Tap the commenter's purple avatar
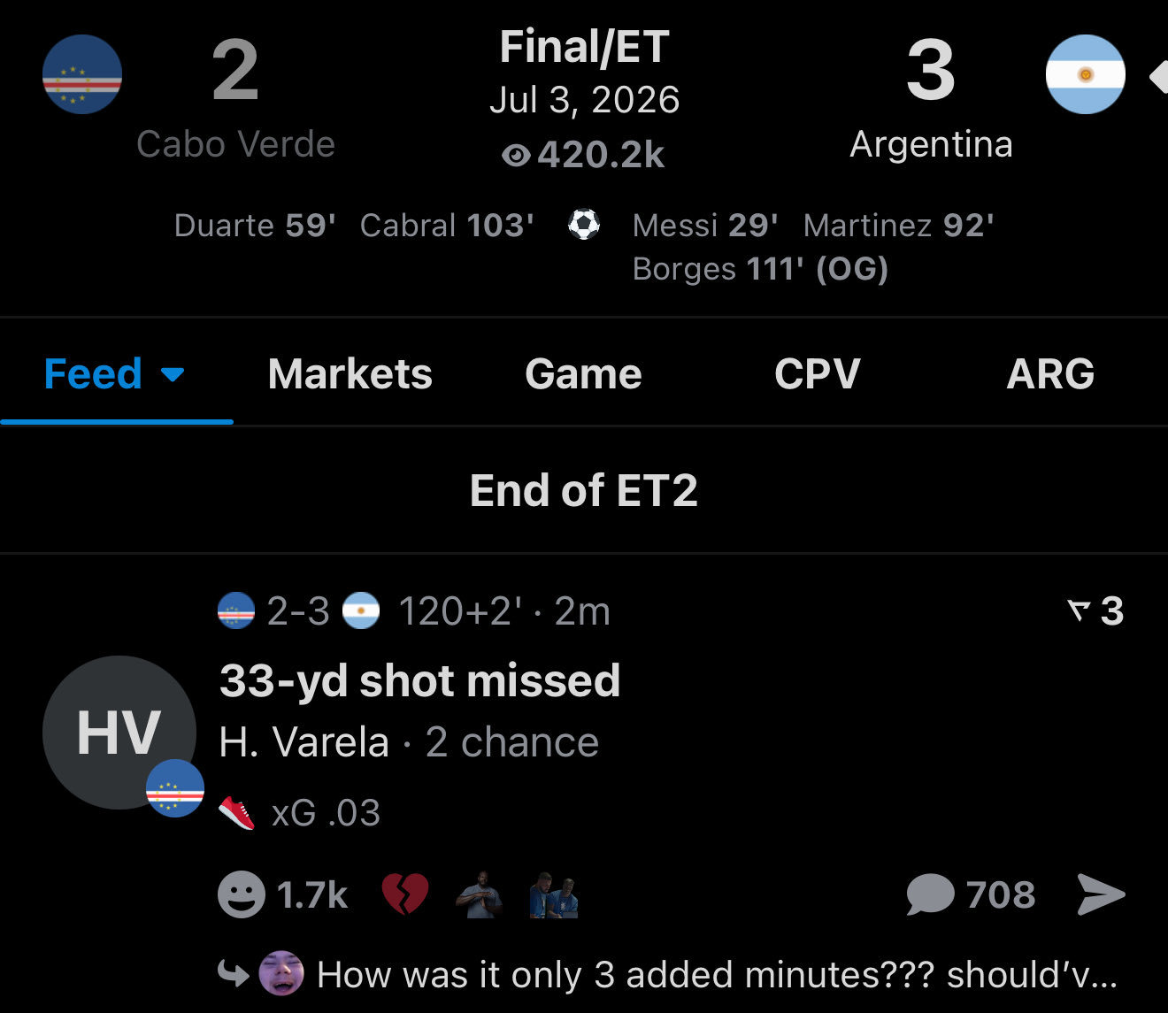The height and width of the screenshot is (1013, 1168). tap(281, 973)
